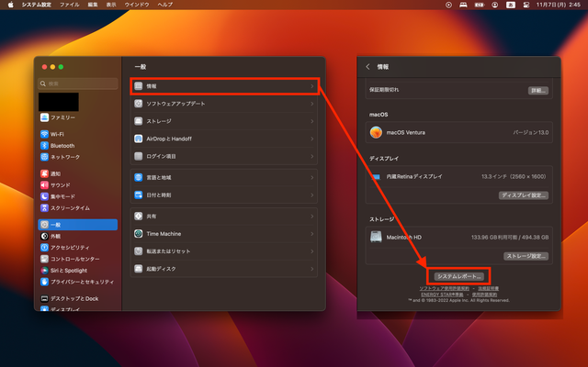Screen dimensions: 588x367
Task: Click the 転送またはリセット row icon
Action: pyautogui.click(x=139, y=250)
